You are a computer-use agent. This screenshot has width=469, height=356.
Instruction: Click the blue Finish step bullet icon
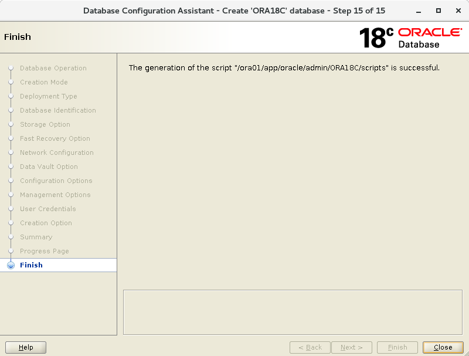tap(11, 265)
